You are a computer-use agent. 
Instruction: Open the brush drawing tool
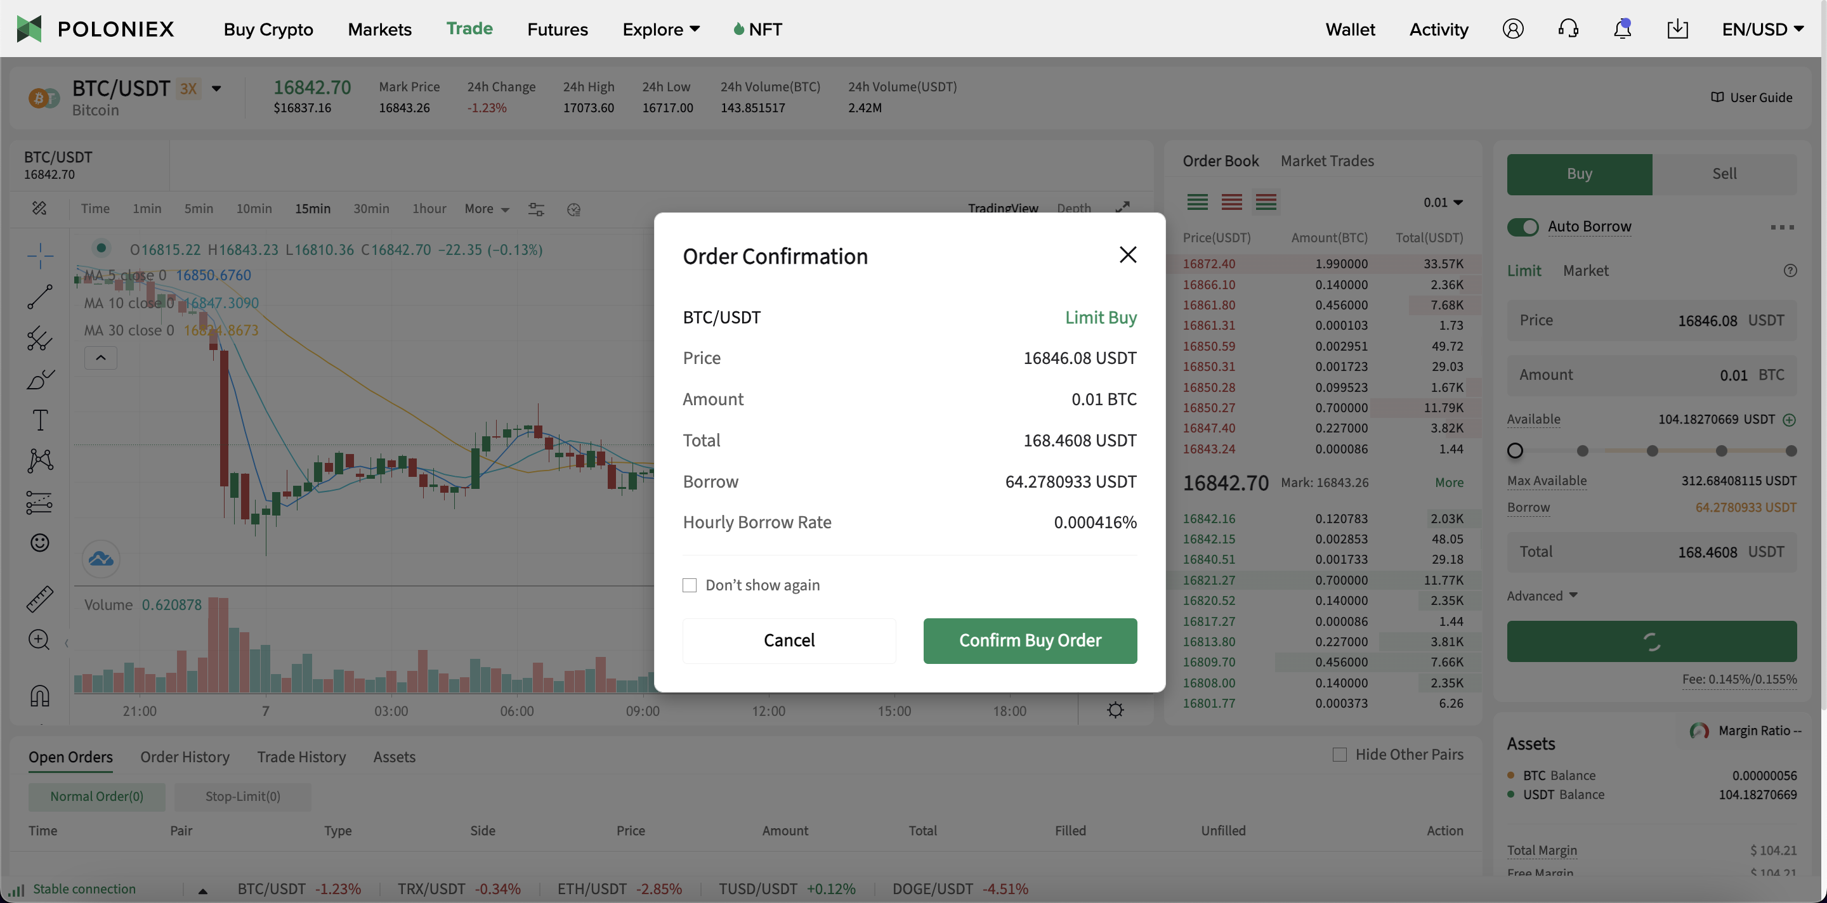point(41,379)
